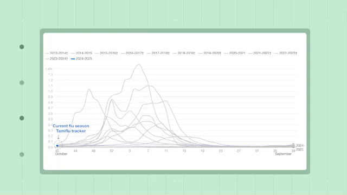
Task: Click the 0.7 y-axis label
Action: [x=50, y=108]
